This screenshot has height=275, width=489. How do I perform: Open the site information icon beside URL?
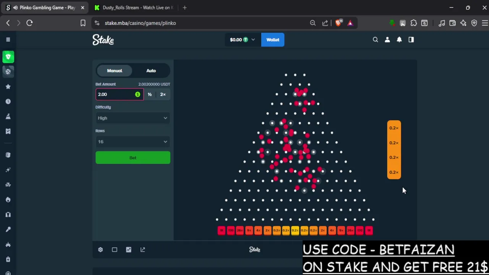pyautogui.click(x=97, y=23)
